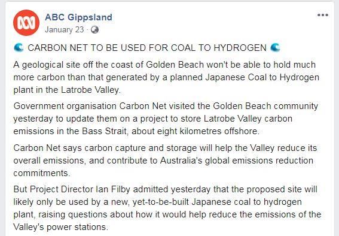This screenshot has height=236, width=339.
Task: Click the word 'commitments.' ending third paragraph
Action: point(42,173)
